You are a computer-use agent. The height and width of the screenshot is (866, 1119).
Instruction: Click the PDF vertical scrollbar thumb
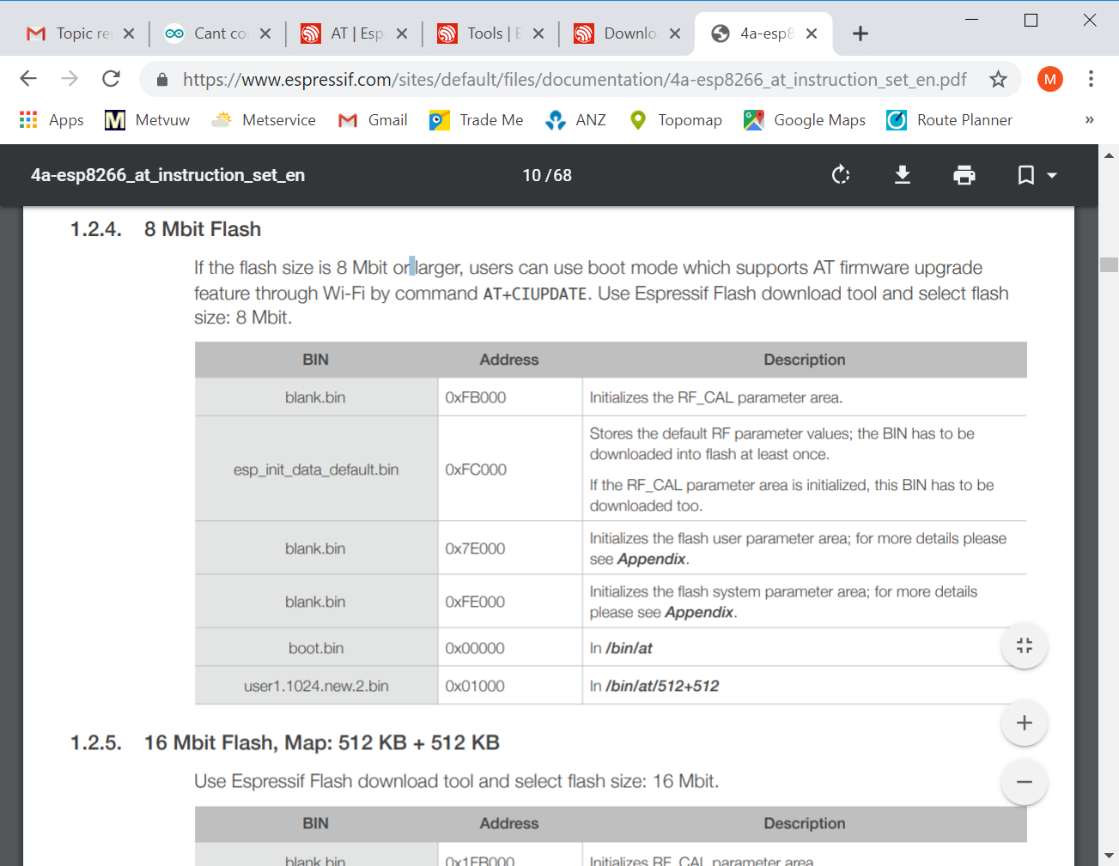[x=1109, y=264]
